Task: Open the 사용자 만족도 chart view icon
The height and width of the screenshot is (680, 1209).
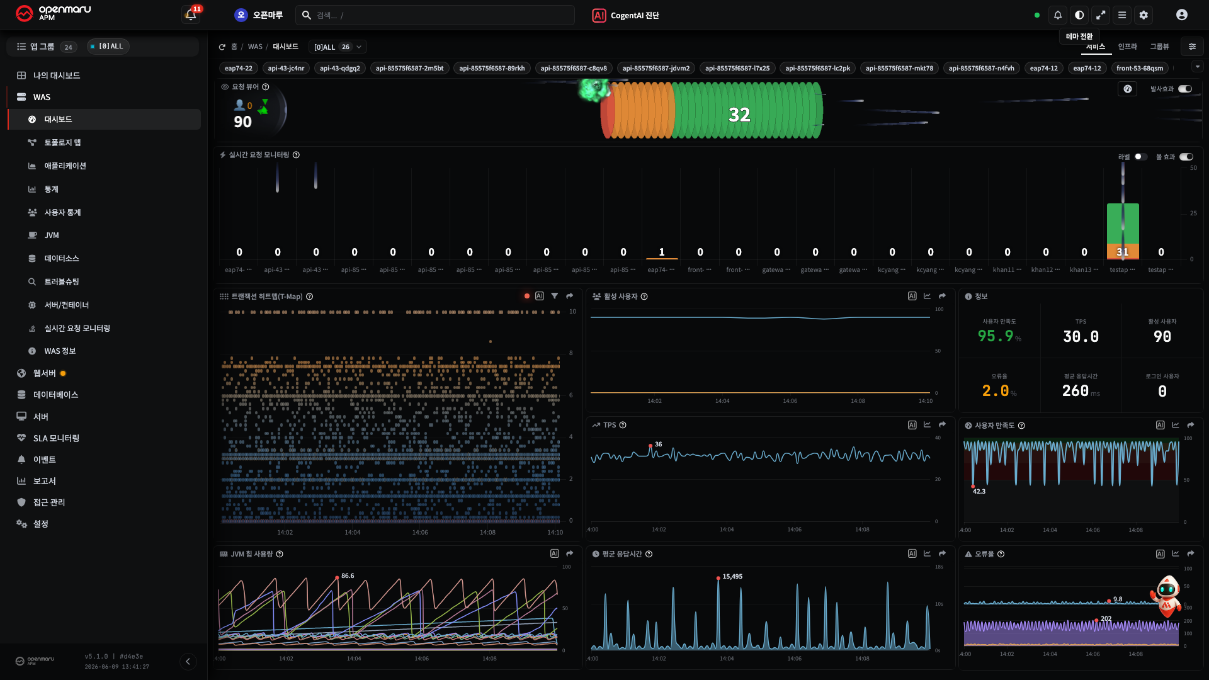Action: 1175,426
